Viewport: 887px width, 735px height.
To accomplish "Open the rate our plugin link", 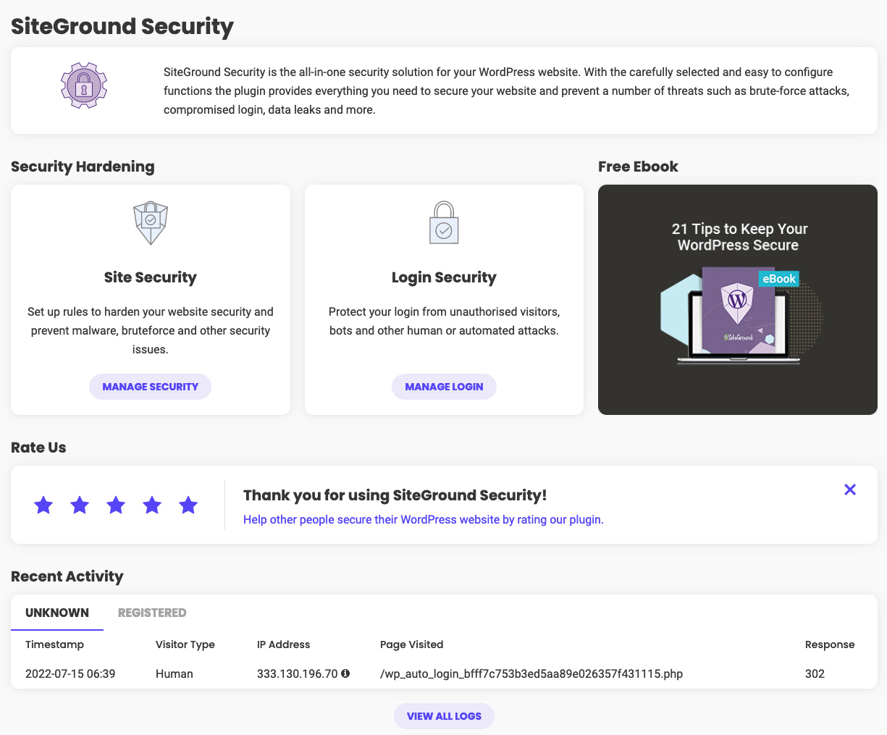I will pyautogui.click(x=424, y=519).
